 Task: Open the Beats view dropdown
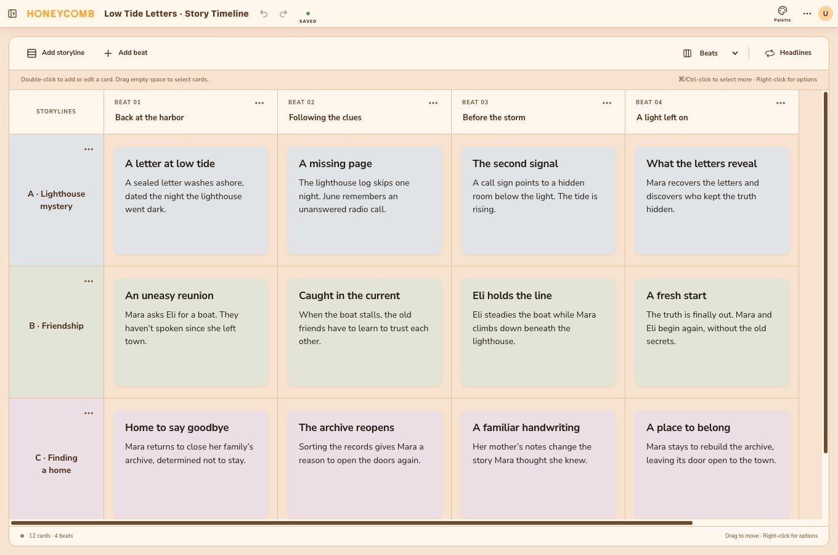[710, 53]
